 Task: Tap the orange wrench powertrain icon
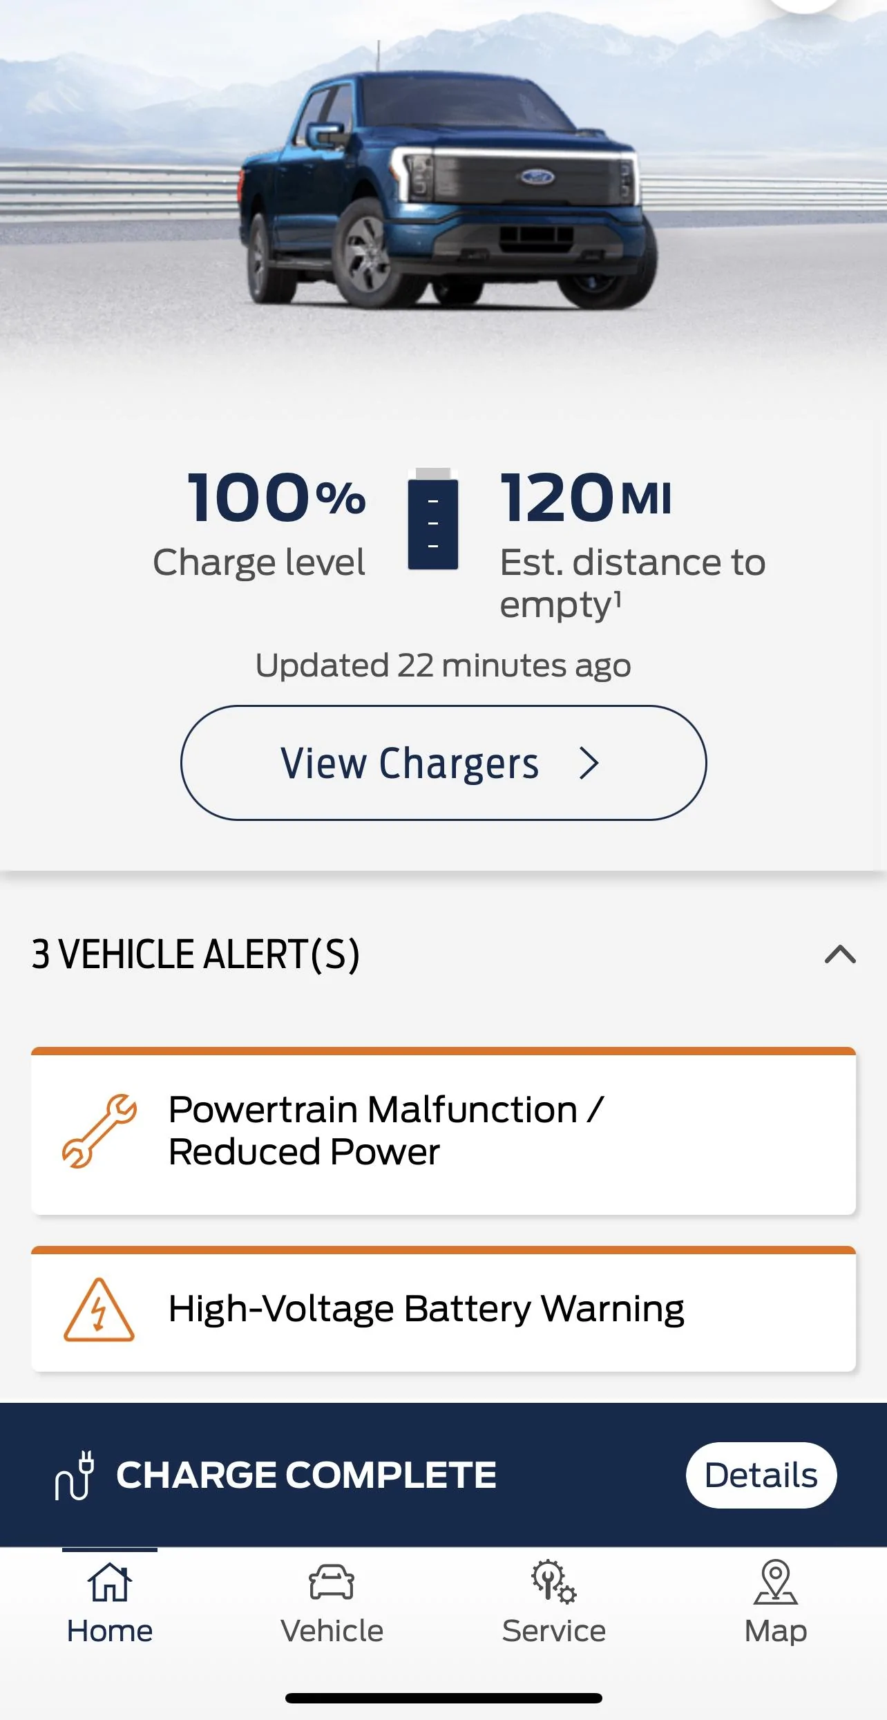point(99,1131)
